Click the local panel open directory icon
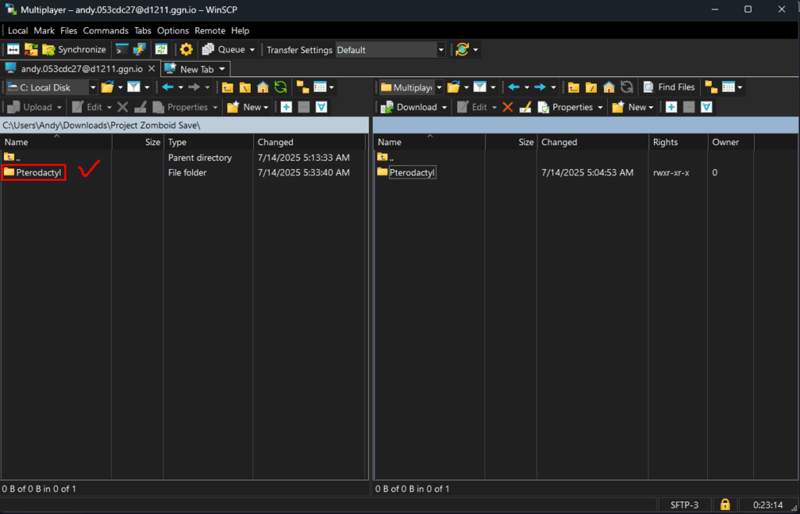800x514 pixels. pos(107,87)
